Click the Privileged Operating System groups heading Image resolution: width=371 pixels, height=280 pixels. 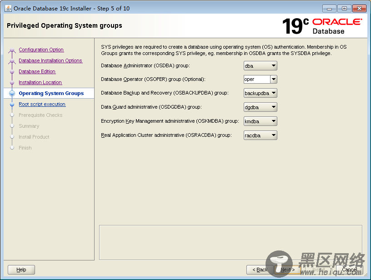(x=65, y=25)
